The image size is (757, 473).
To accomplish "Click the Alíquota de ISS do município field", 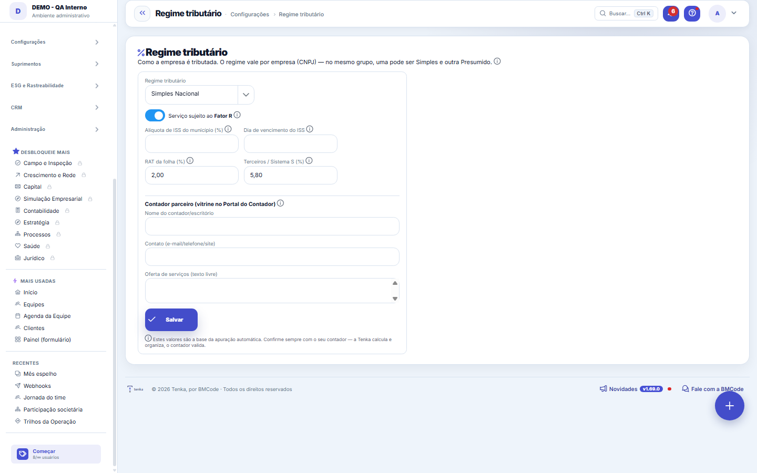I will (x=192, y=144).
